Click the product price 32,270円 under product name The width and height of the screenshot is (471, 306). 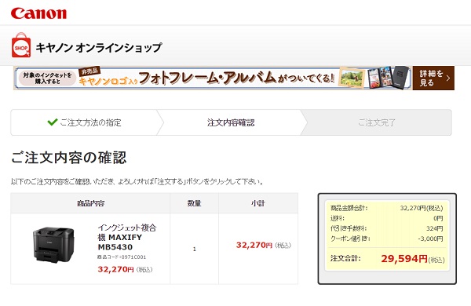(x=115, y=269)
